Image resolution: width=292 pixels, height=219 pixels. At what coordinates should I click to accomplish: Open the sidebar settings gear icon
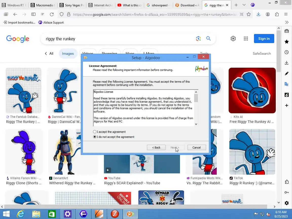tap(287, 203)
